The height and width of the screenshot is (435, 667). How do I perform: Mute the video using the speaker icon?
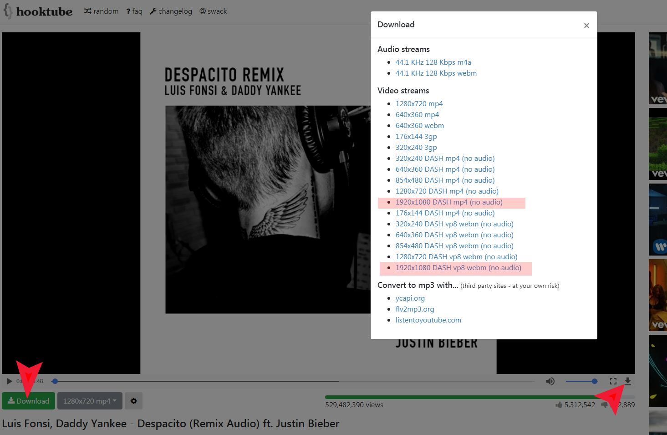coord(550,381)
